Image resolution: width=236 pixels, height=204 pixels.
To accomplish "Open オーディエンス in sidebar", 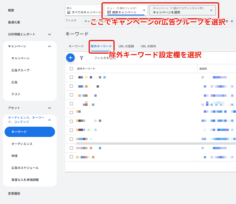I will tap(22, 144).
